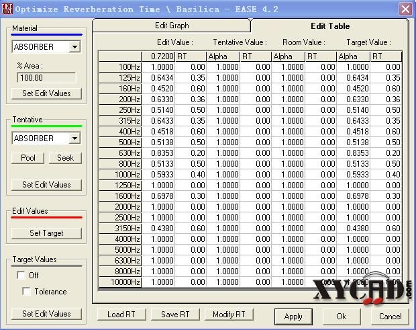Click the 0.7200 header edit cell
This screenshot has width=416, height=330.
point(158,56)
